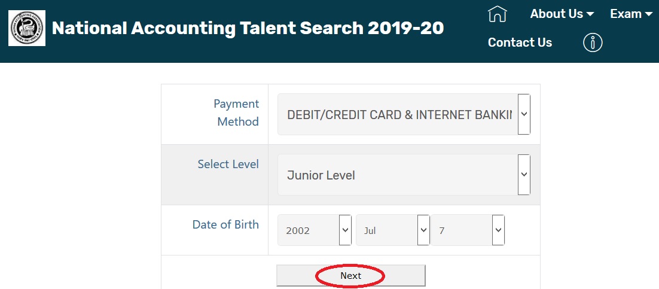Click the caret arrow beside Exam

click(x=648, y=14)
